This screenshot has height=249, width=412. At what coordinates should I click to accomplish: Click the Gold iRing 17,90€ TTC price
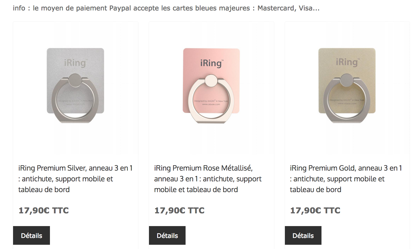point(315,211)
